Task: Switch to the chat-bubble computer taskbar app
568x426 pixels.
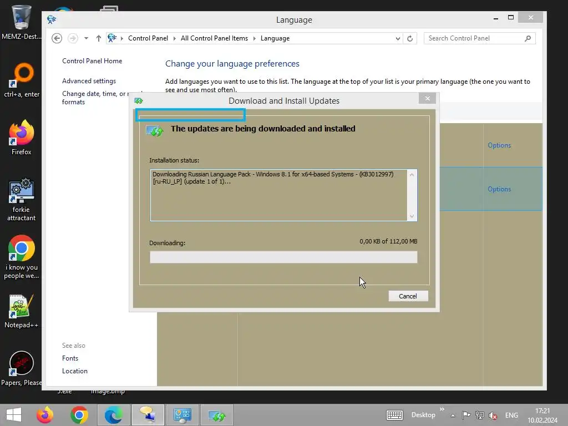Action: [x=148, y=415]
